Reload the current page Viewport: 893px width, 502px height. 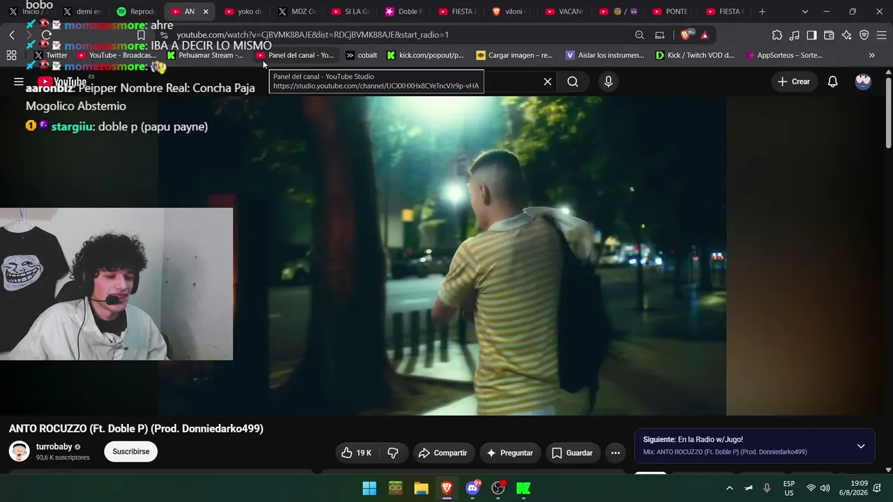click(46, 35)
